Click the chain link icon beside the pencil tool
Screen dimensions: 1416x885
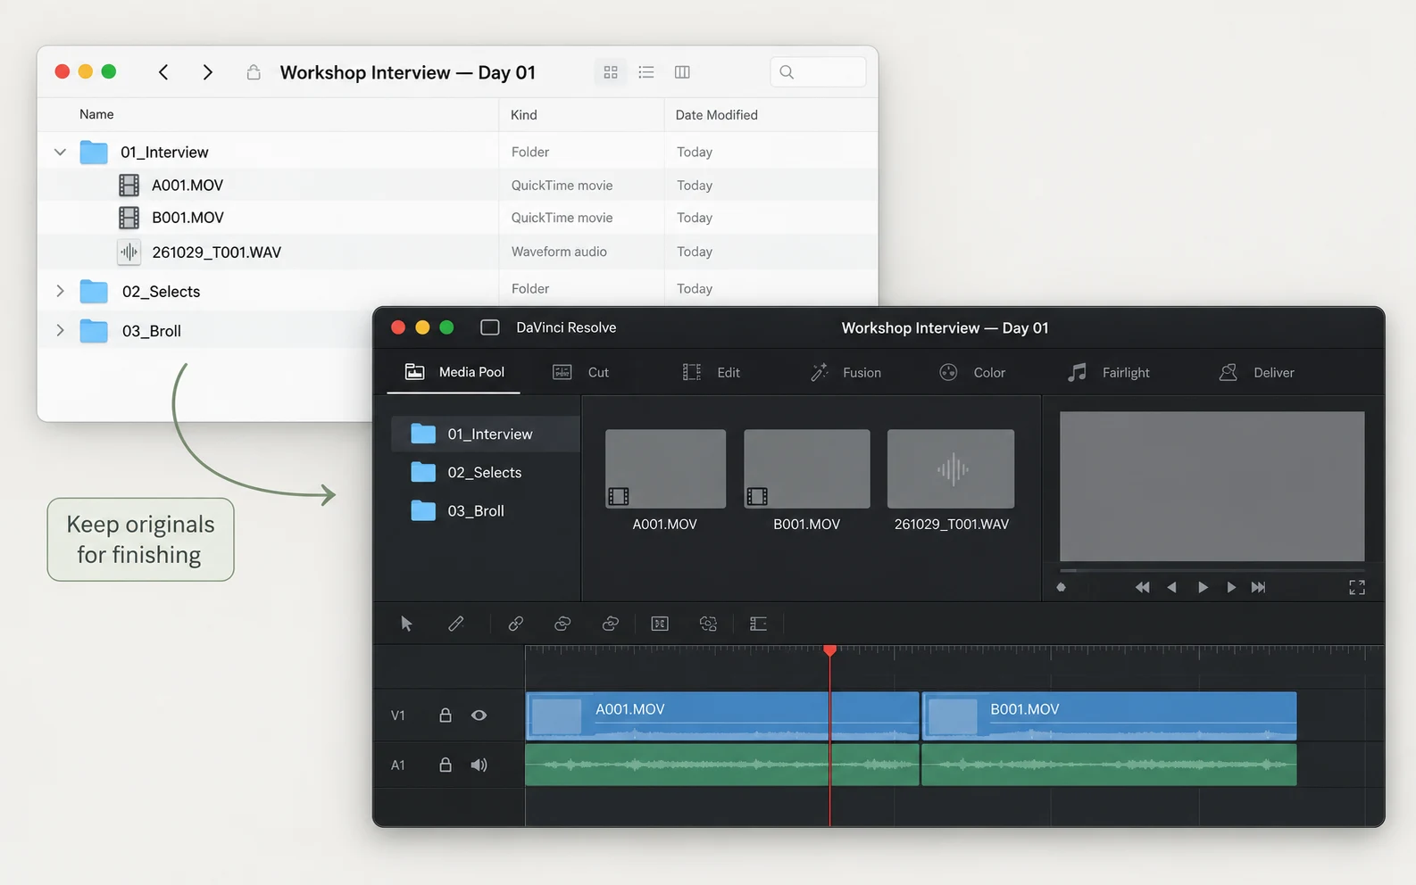coord(516,624)
